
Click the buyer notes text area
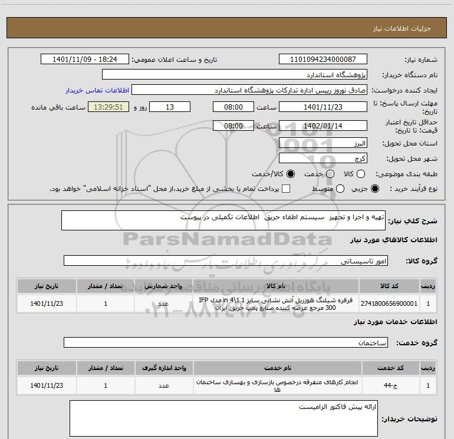coord(223,418)
